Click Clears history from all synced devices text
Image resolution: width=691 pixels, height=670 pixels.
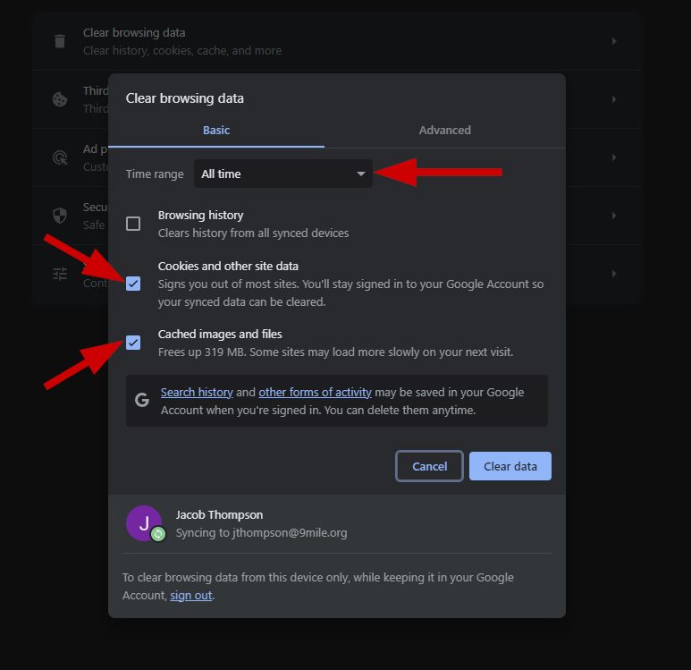tap(253, 233)
